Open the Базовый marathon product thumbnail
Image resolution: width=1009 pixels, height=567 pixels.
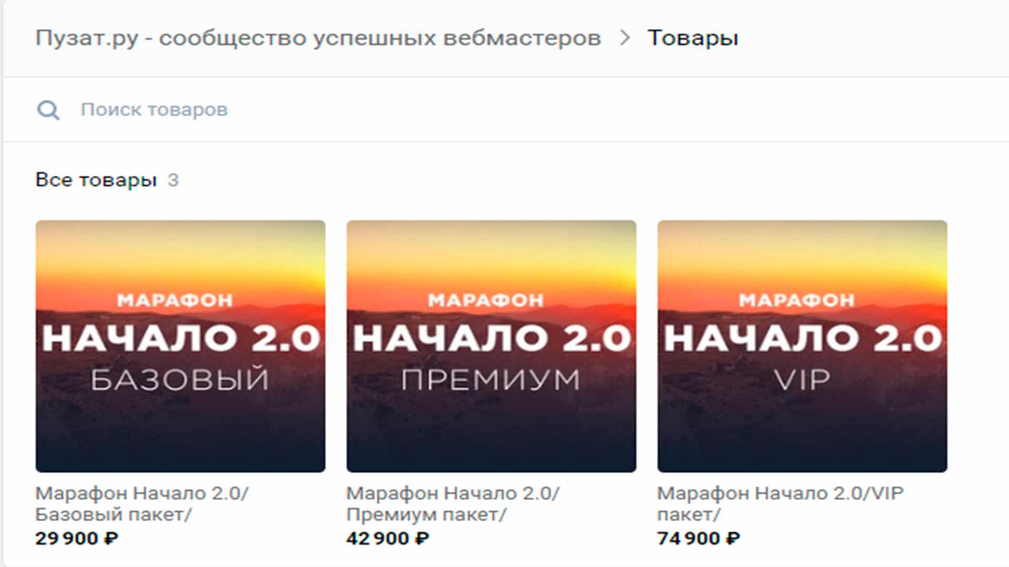tap(180, 346)
